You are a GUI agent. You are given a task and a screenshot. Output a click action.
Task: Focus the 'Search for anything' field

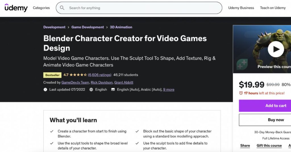point(139,8)
